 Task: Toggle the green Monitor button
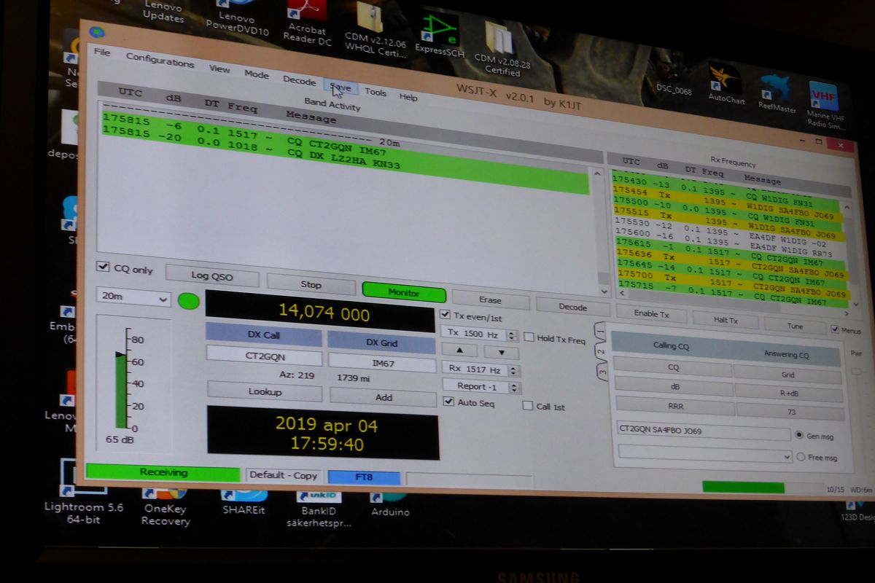(x=404, y=292)
